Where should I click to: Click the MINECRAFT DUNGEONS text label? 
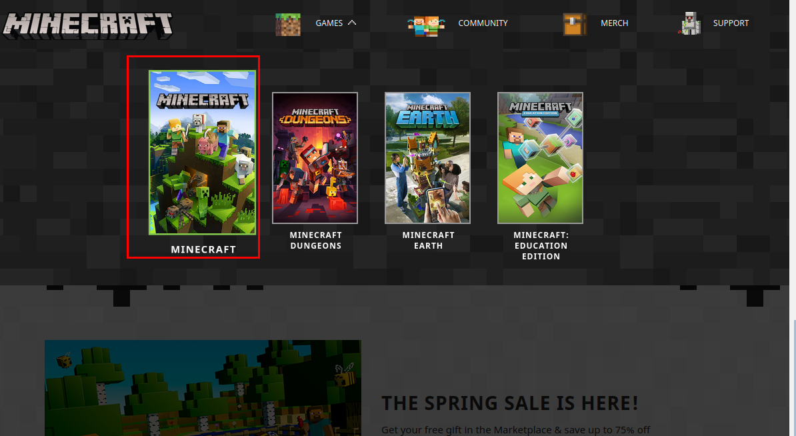[x=315, y=241]
